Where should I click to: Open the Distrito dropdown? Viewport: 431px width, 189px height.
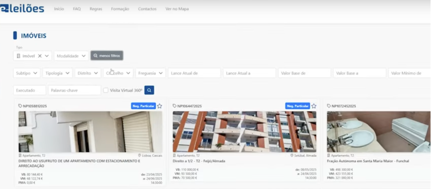(88, 73)
